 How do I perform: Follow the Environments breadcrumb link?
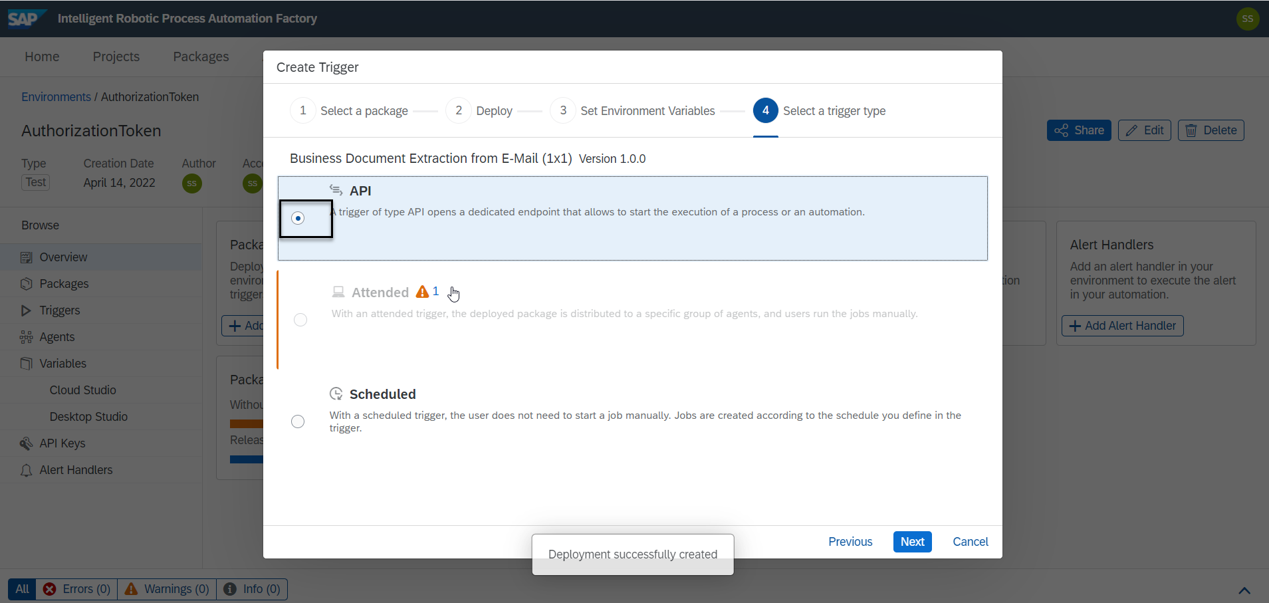pyautogui.click(x=56, y=97)
